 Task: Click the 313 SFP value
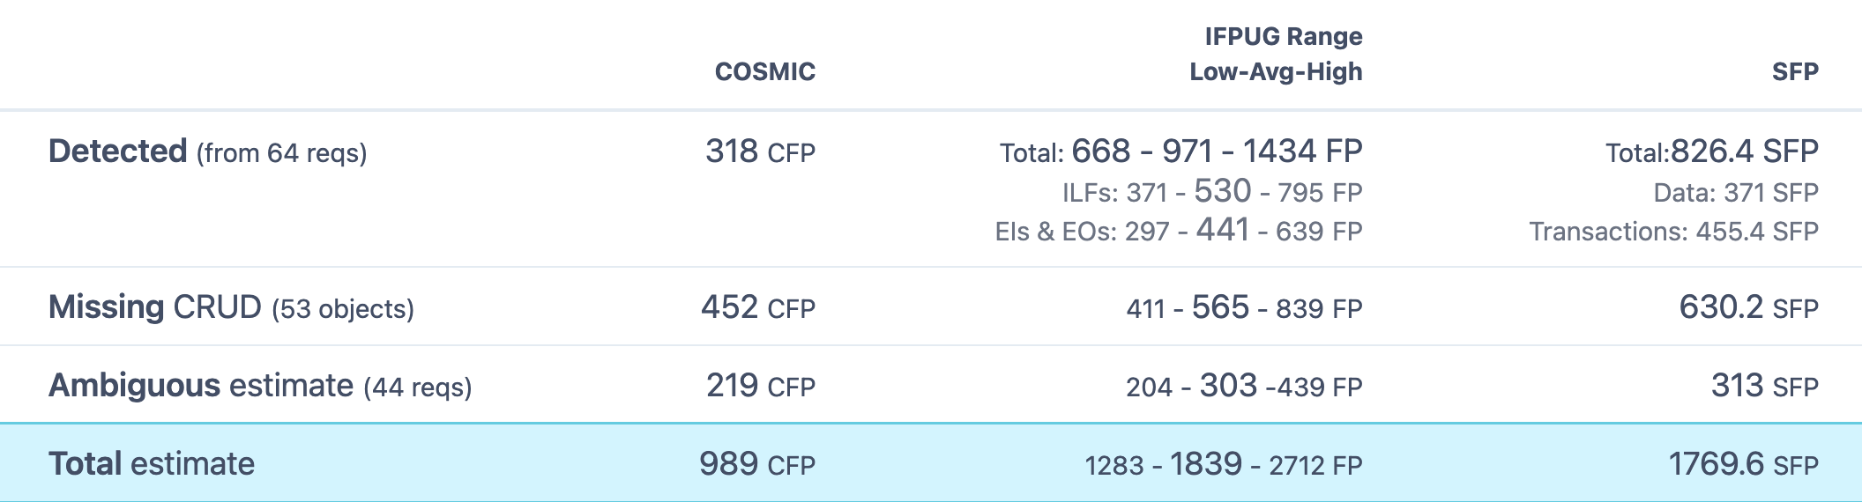[1765, 386]
